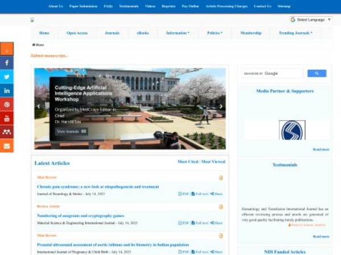This screenshot has width=341, height=255.
Task: Expand the Trending Journals menu
Action: 295,33
